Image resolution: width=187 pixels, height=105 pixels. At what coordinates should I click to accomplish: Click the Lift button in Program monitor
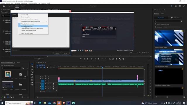110,59
